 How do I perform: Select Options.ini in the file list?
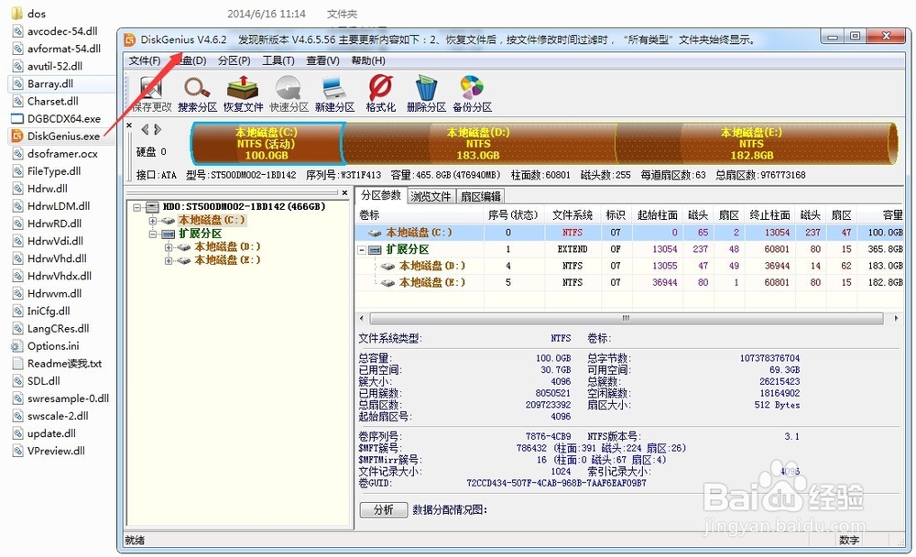coord(52,346)
